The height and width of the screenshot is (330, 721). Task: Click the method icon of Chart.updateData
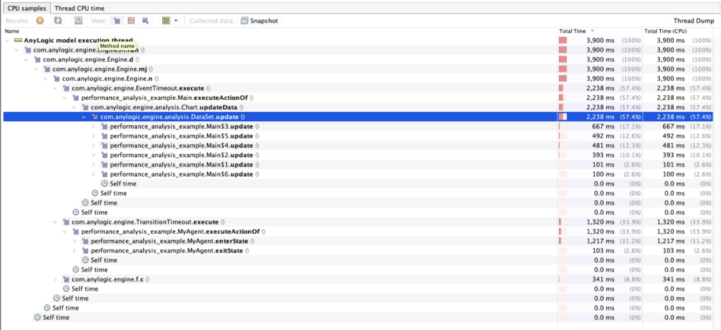click(85, 107)
